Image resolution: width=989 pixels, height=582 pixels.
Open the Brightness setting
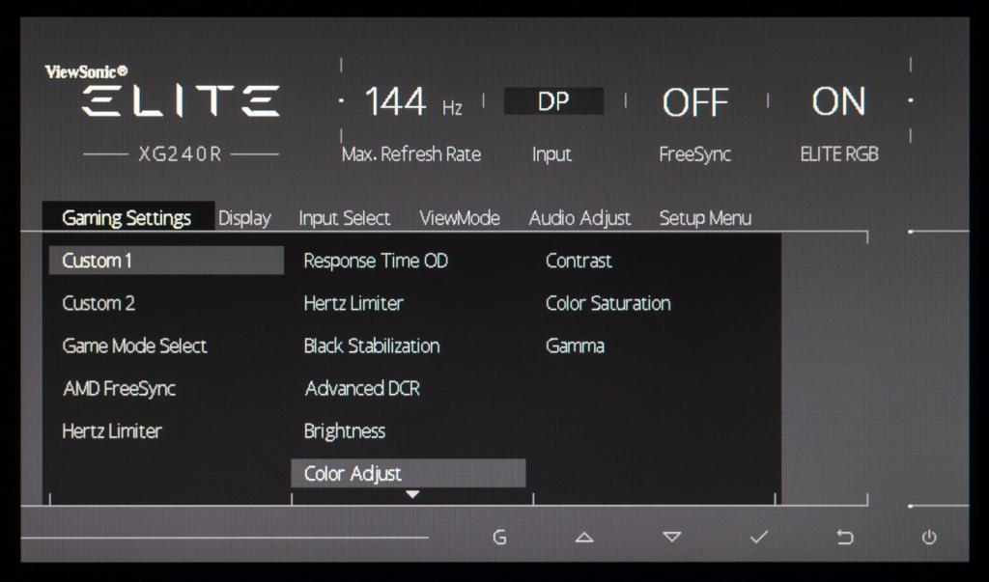[345, 430]
